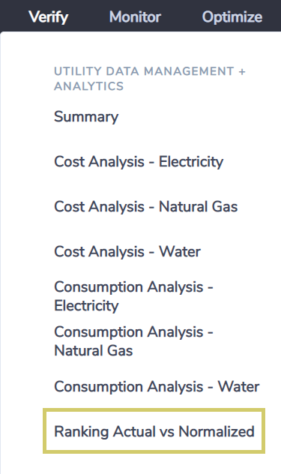Open the Summary page link
This screenshot has width=281, height=474.
[86, 117]
